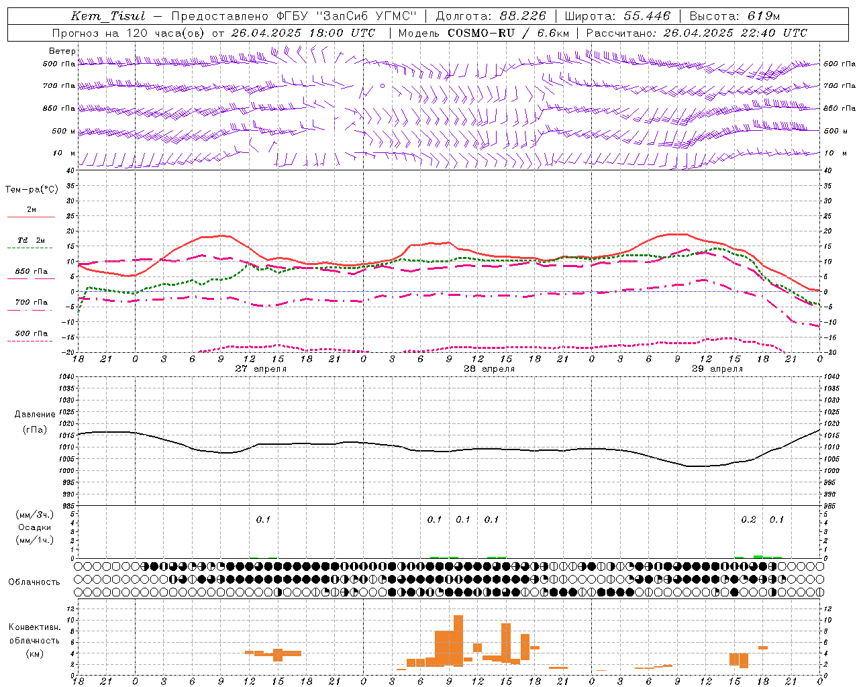Click the forecast start time 26.04.2025 18:00 UTC
The image size is (859, 687).
(303, 33)
